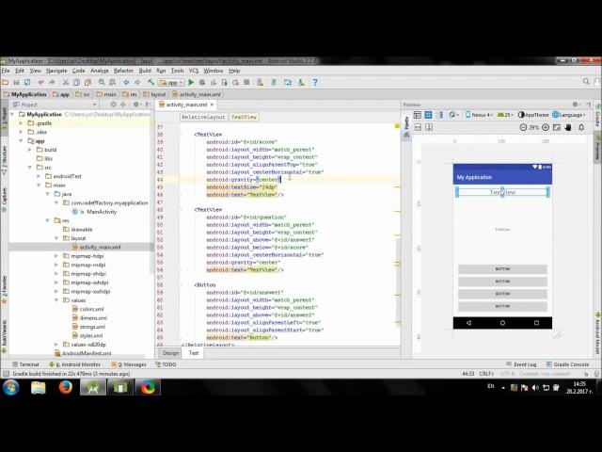This screenshot has width=602, height=452.
Task: Open the screen orientation dropdown in preview
Action: coord(453,115)
